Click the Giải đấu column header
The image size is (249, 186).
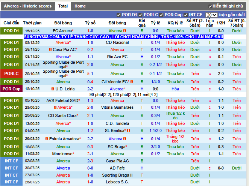tap(11, 23)
